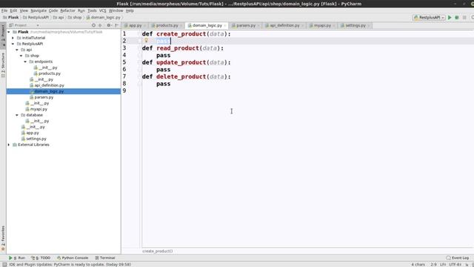Click the update notification message in status bar
This screenshot has width=474, height=267.
[70, 265]
